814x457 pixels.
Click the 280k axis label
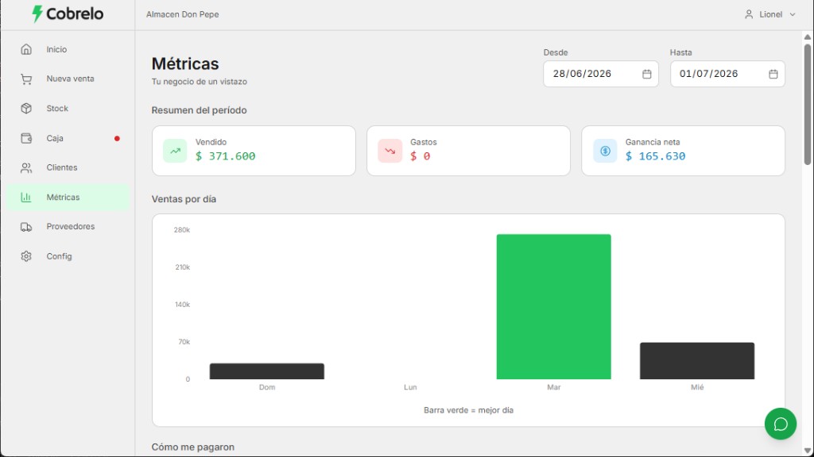[x=182, y=230]
